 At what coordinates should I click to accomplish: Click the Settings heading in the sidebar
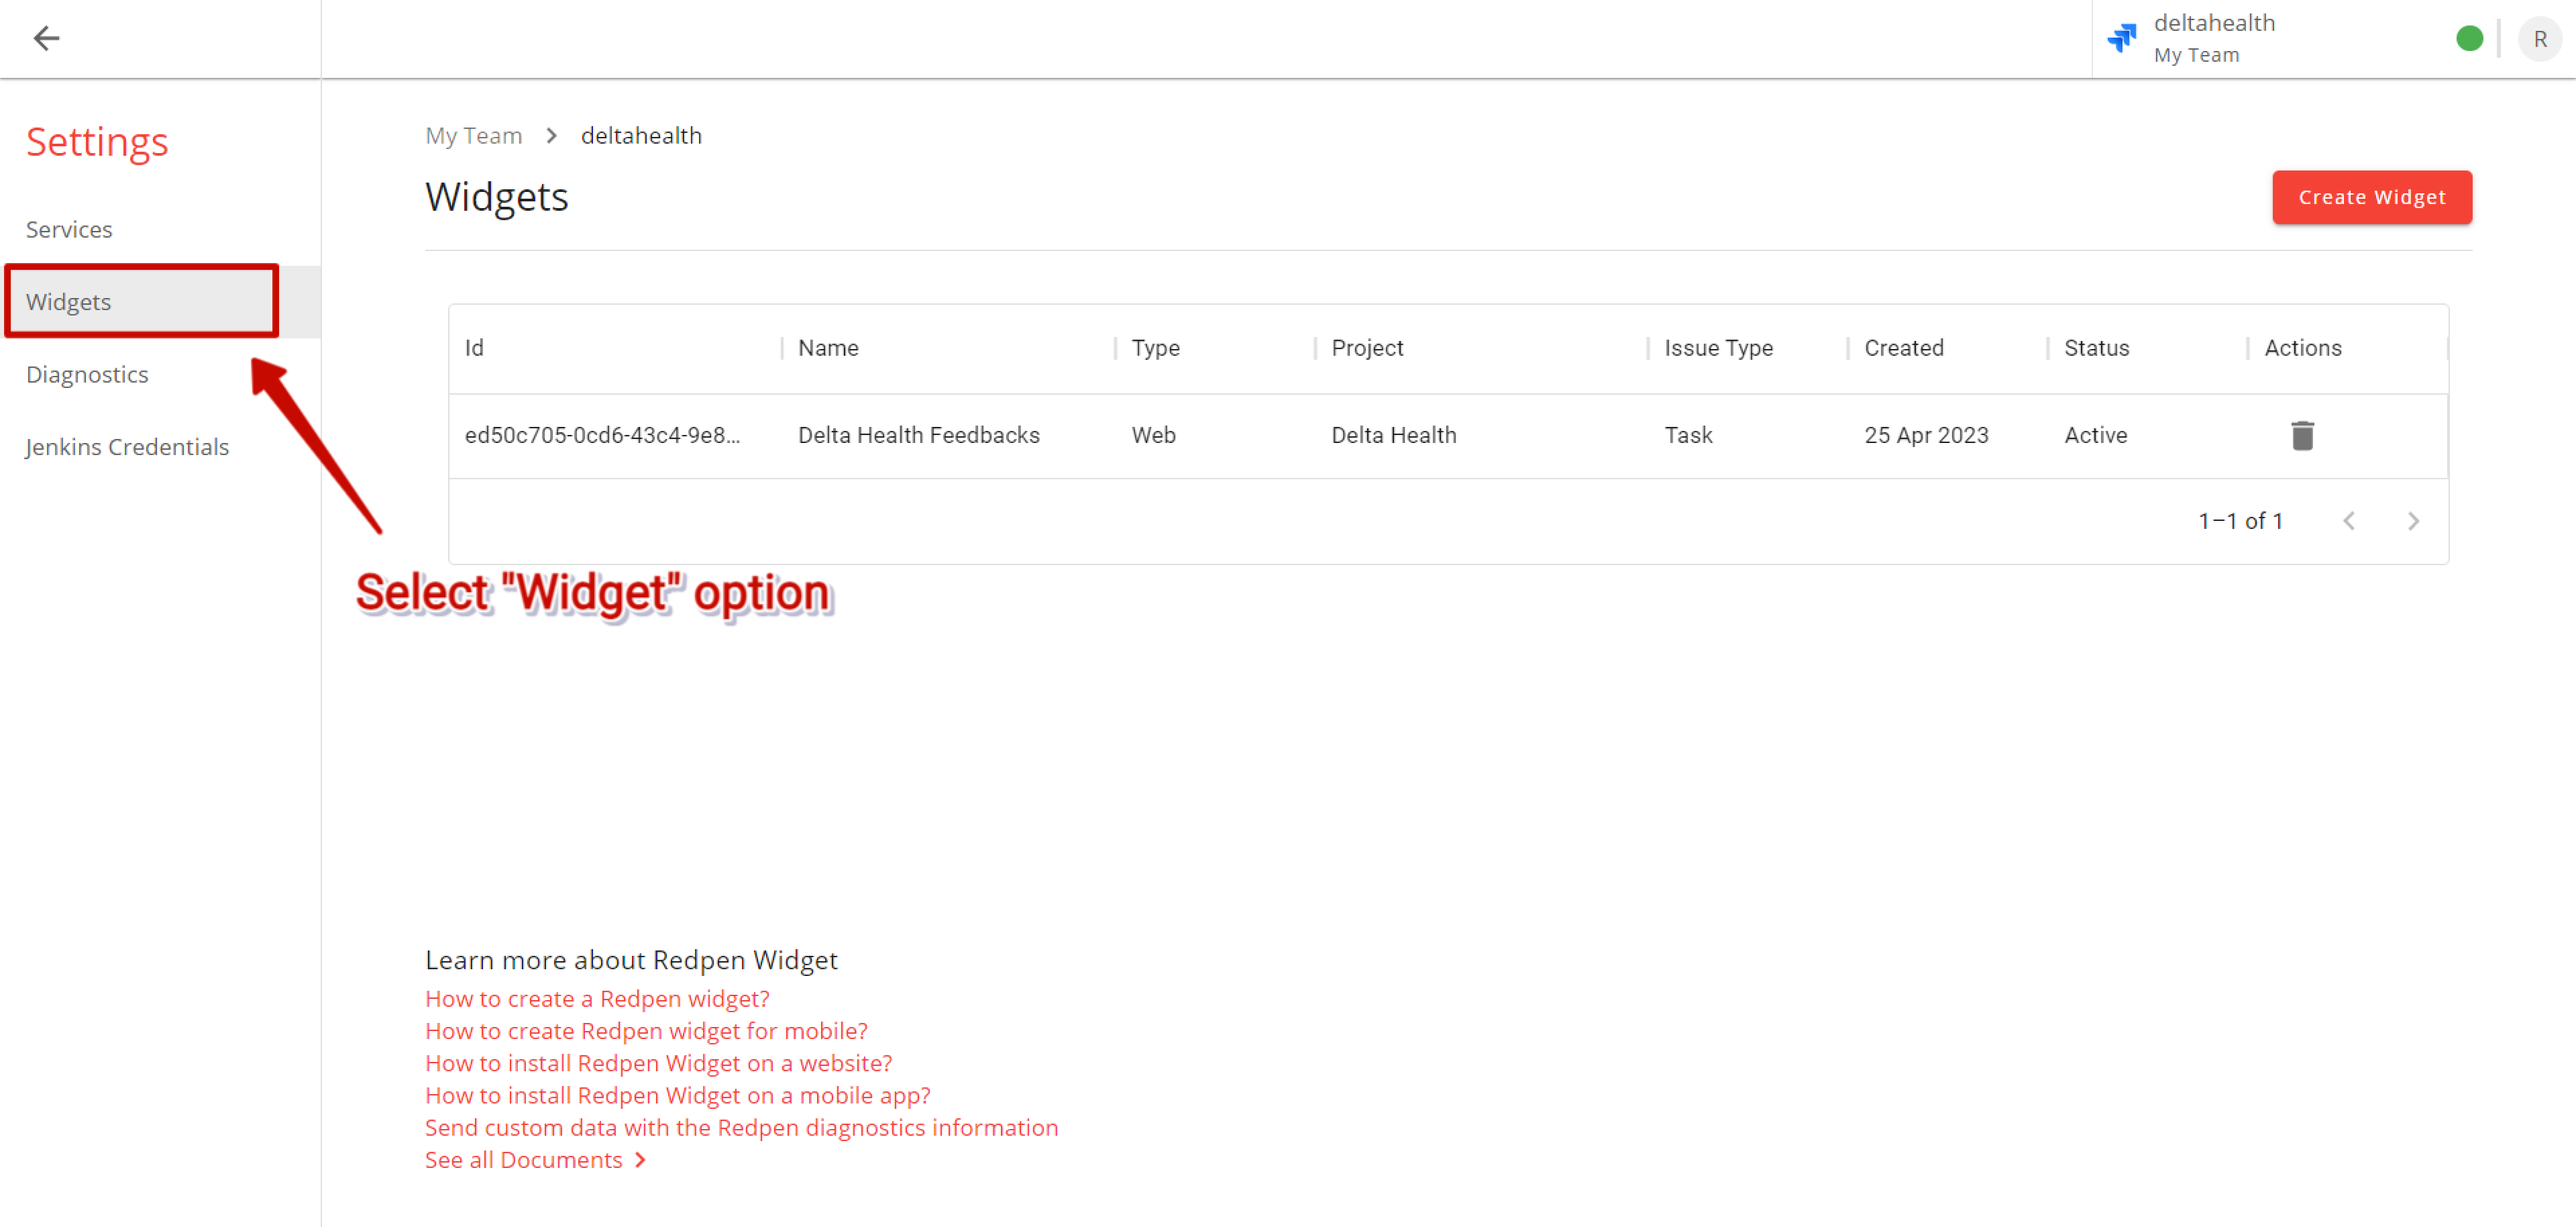coord(97,142)
